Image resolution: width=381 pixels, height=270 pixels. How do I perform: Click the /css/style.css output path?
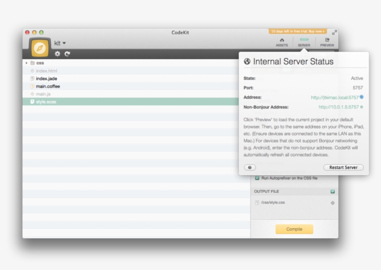[273, 203]
